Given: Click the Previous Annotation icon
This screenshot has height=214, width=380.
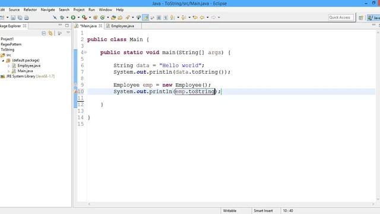Looking at the screenshot, I should tap(183, 17).
